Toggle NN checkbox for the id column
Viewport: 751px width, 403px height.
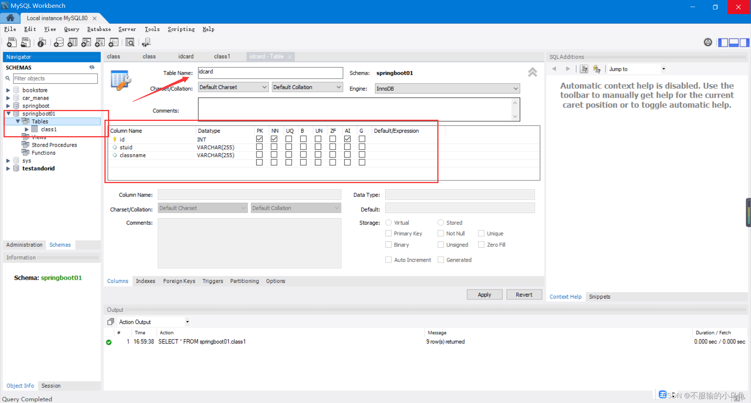coord(274,139)
